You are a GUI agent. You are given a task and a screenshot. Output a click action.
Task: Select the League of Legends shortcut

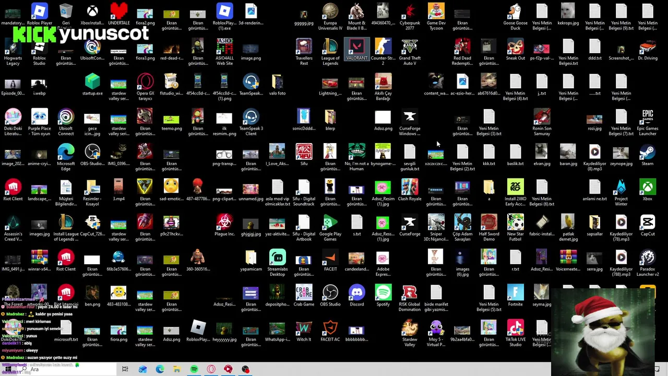pyautogui.click(x=330, y=51)
